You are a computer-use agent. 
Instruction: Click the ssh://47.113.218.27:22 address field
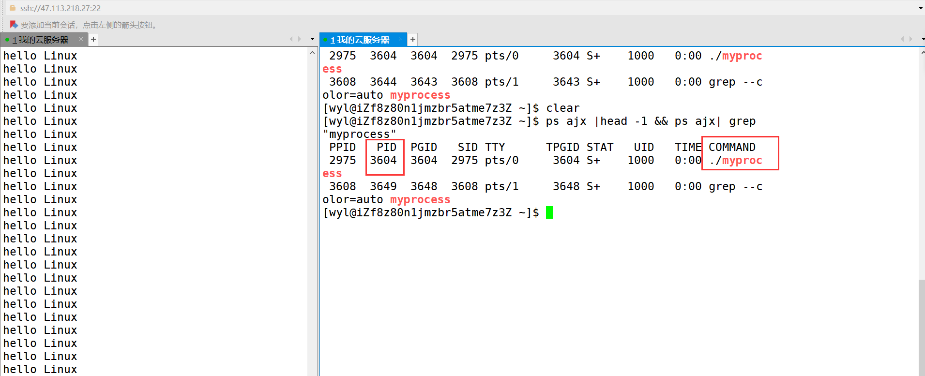coord(61,8)
